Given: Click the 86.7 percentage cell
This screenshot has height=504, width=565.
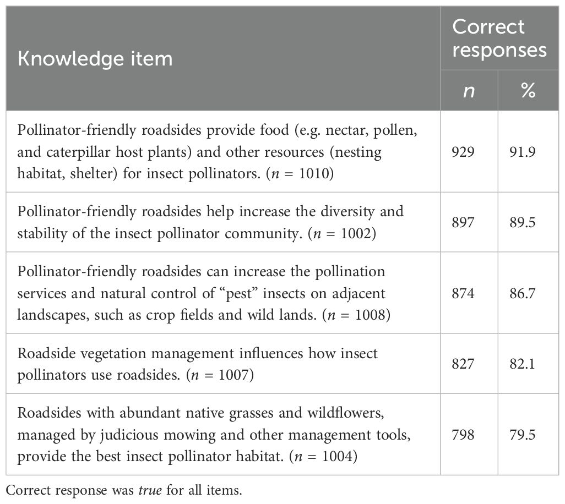Looking at the screenshot, I should click(x=528, y=292).
